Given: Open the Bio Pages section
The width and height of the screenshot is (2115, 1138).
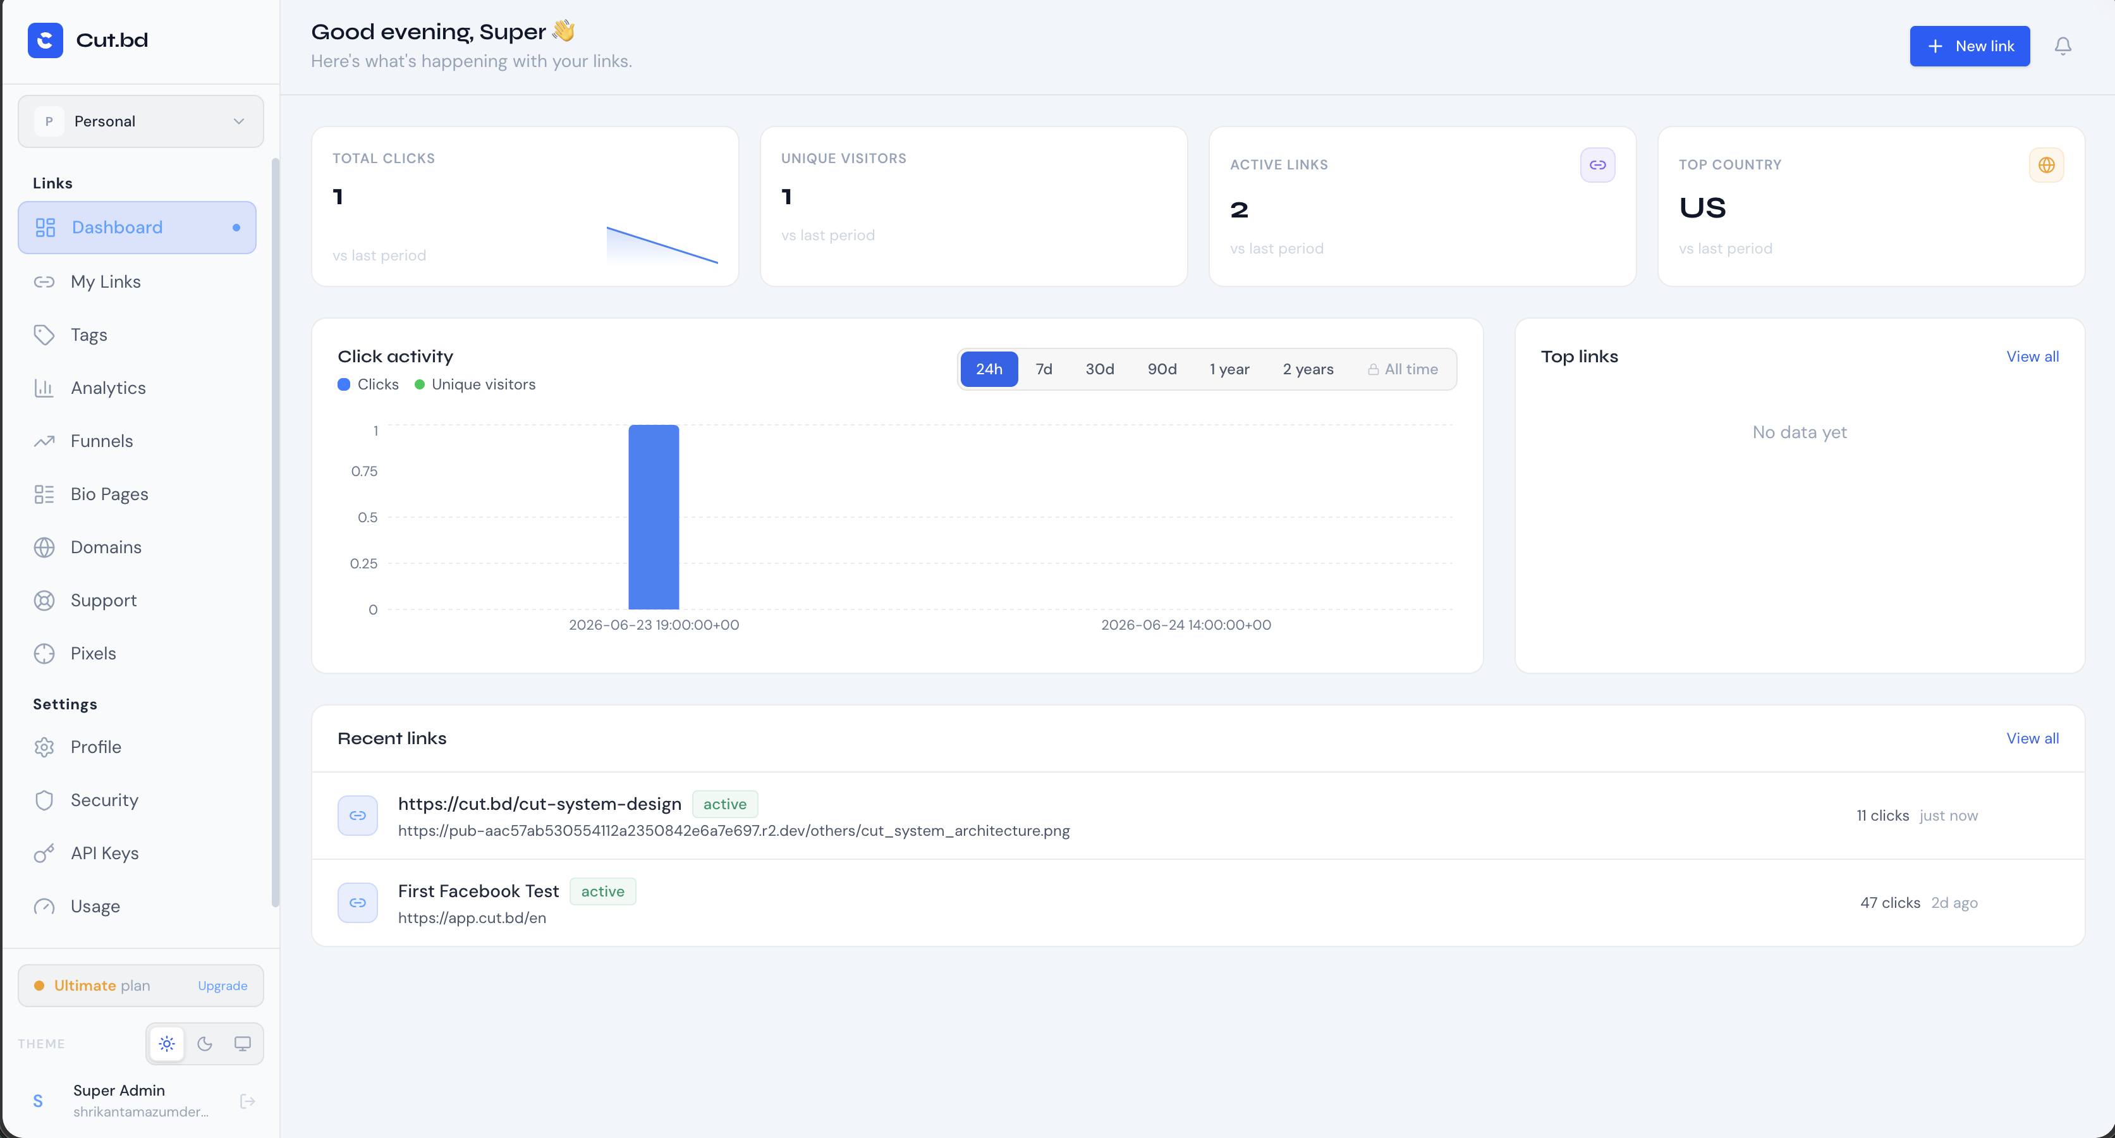Looking at the screenshot, I should [137, 494].
